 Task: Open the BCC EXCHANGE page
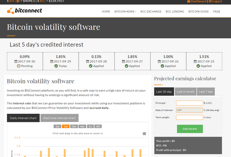[151, 12]
